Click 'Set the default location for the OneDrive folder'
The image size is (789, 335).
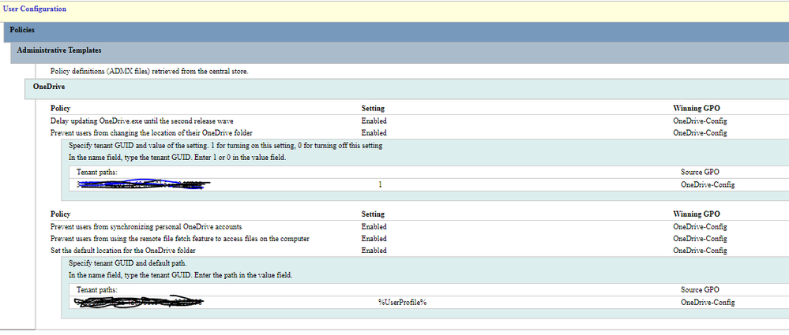coord(123,250)
